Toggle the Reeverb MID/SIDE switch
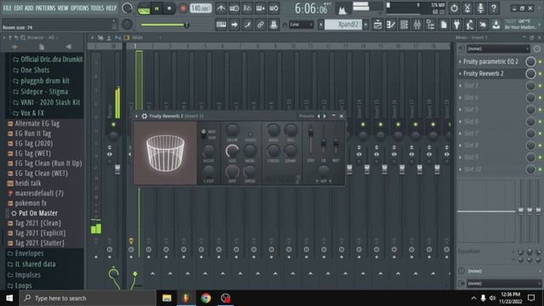The image size is (544, 306). click(x=204, y=133)
